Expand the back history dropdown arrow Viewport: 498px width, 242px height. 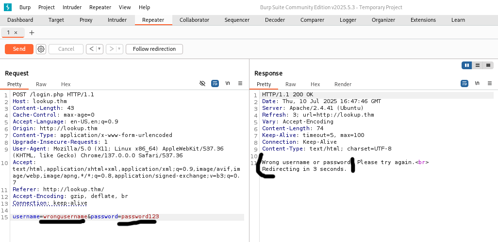100,49
